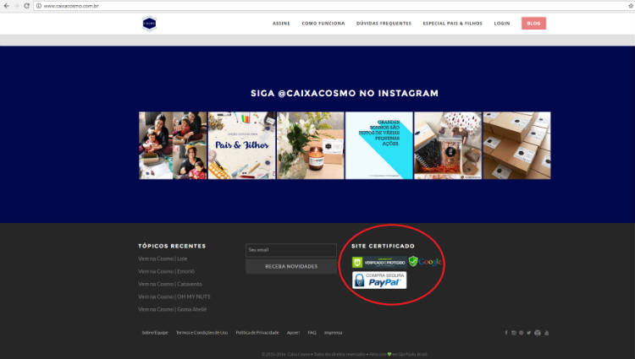Open the Pinterest icon in the footer
Screen dimensions: 635x359
click(522, 333)
